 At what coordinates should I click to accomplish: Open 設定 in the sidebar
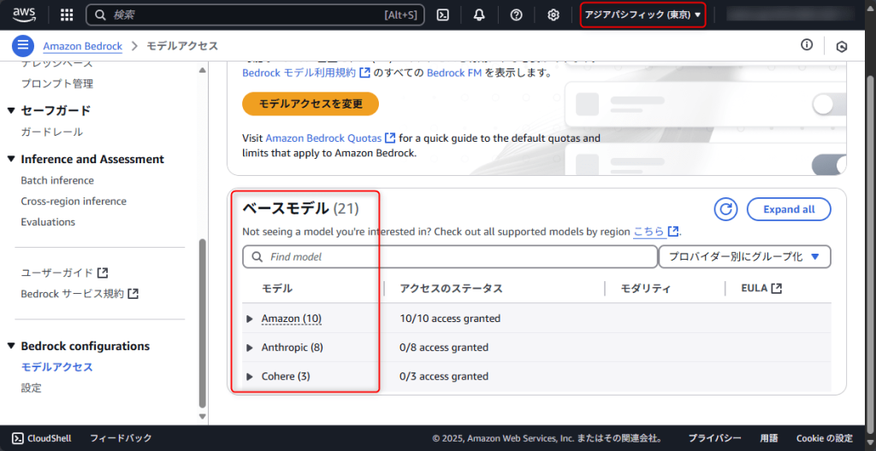coord(32,388)
